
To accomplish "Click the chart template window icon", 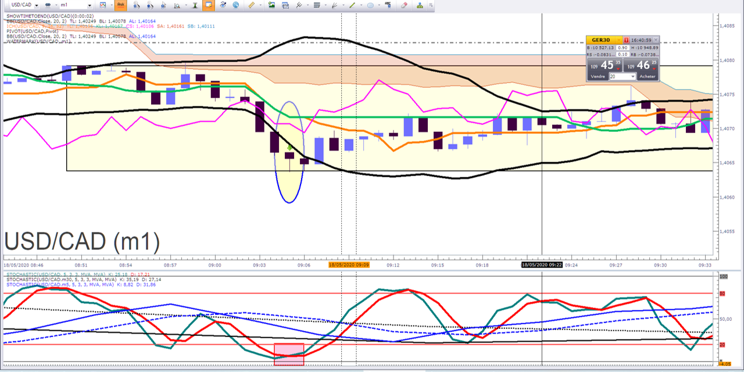I will (x=285, y=5).
